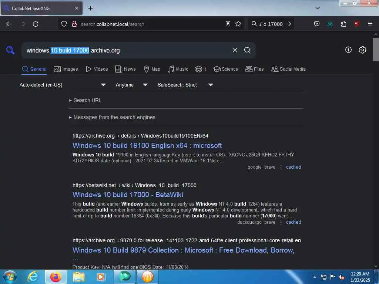The width and height of the screenshot is (379, 284).
Task: Expand the Search URL section
Action: [85, 100]
